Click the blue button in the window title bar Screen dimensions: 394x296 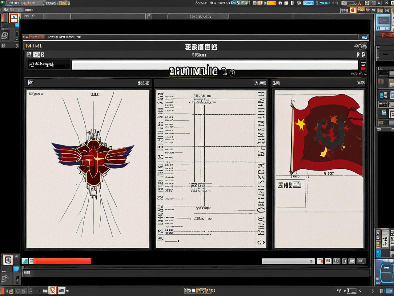tap(364, 37)
